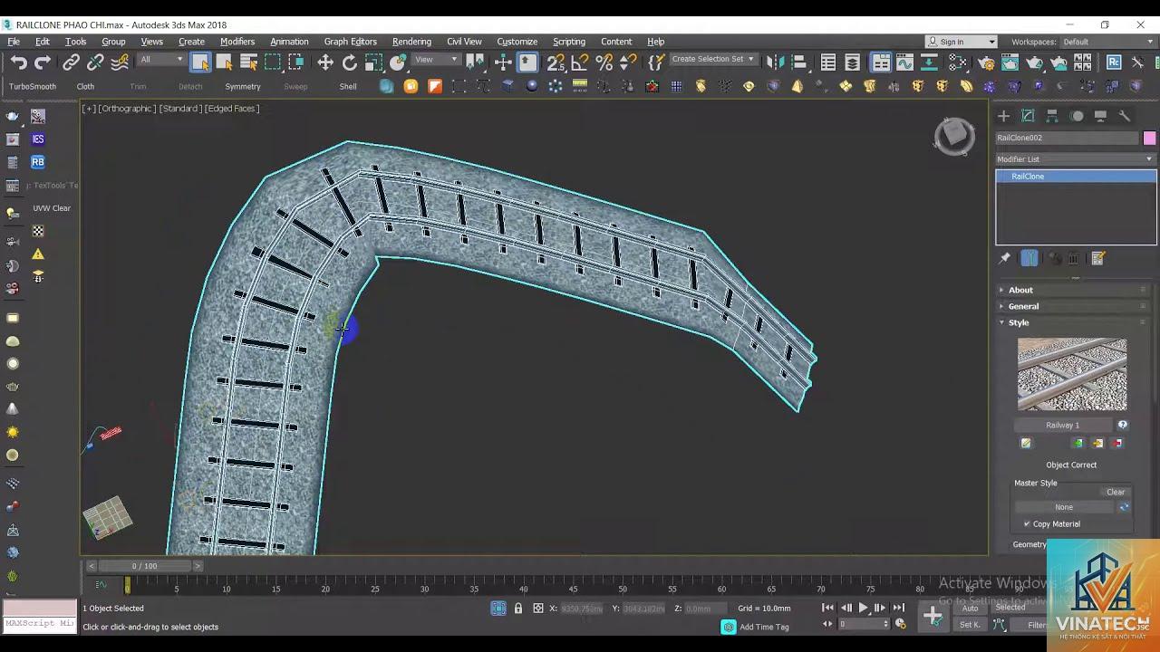This screenshot has height=652, width=1160.
Task: Switch to the Modify panel tab
Action: pos(1028,116)
